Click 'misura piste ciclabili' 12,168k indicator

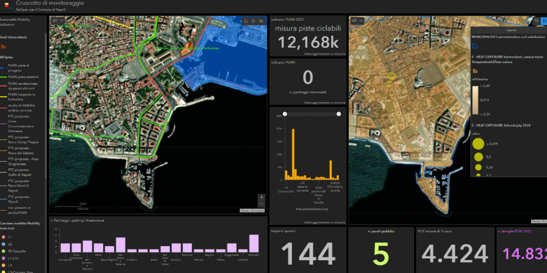click(308, 36)
